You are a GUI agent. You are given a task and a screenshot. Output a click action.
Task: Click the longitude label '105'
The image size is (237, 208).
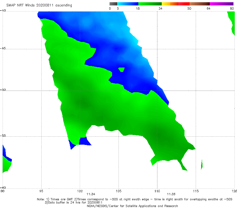click(x=118, y=191)
